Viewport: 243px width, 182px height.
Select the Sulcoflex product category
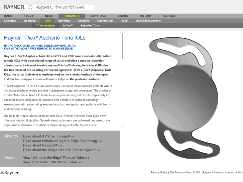[x=10, y=21]
